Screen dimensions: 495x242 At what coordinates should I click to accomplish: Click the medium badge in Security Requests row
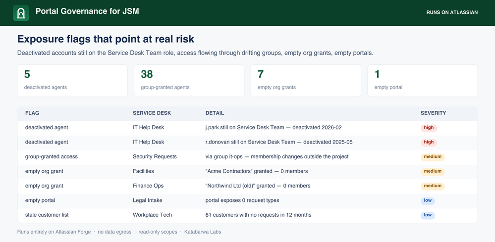click(x=433, y=156)
